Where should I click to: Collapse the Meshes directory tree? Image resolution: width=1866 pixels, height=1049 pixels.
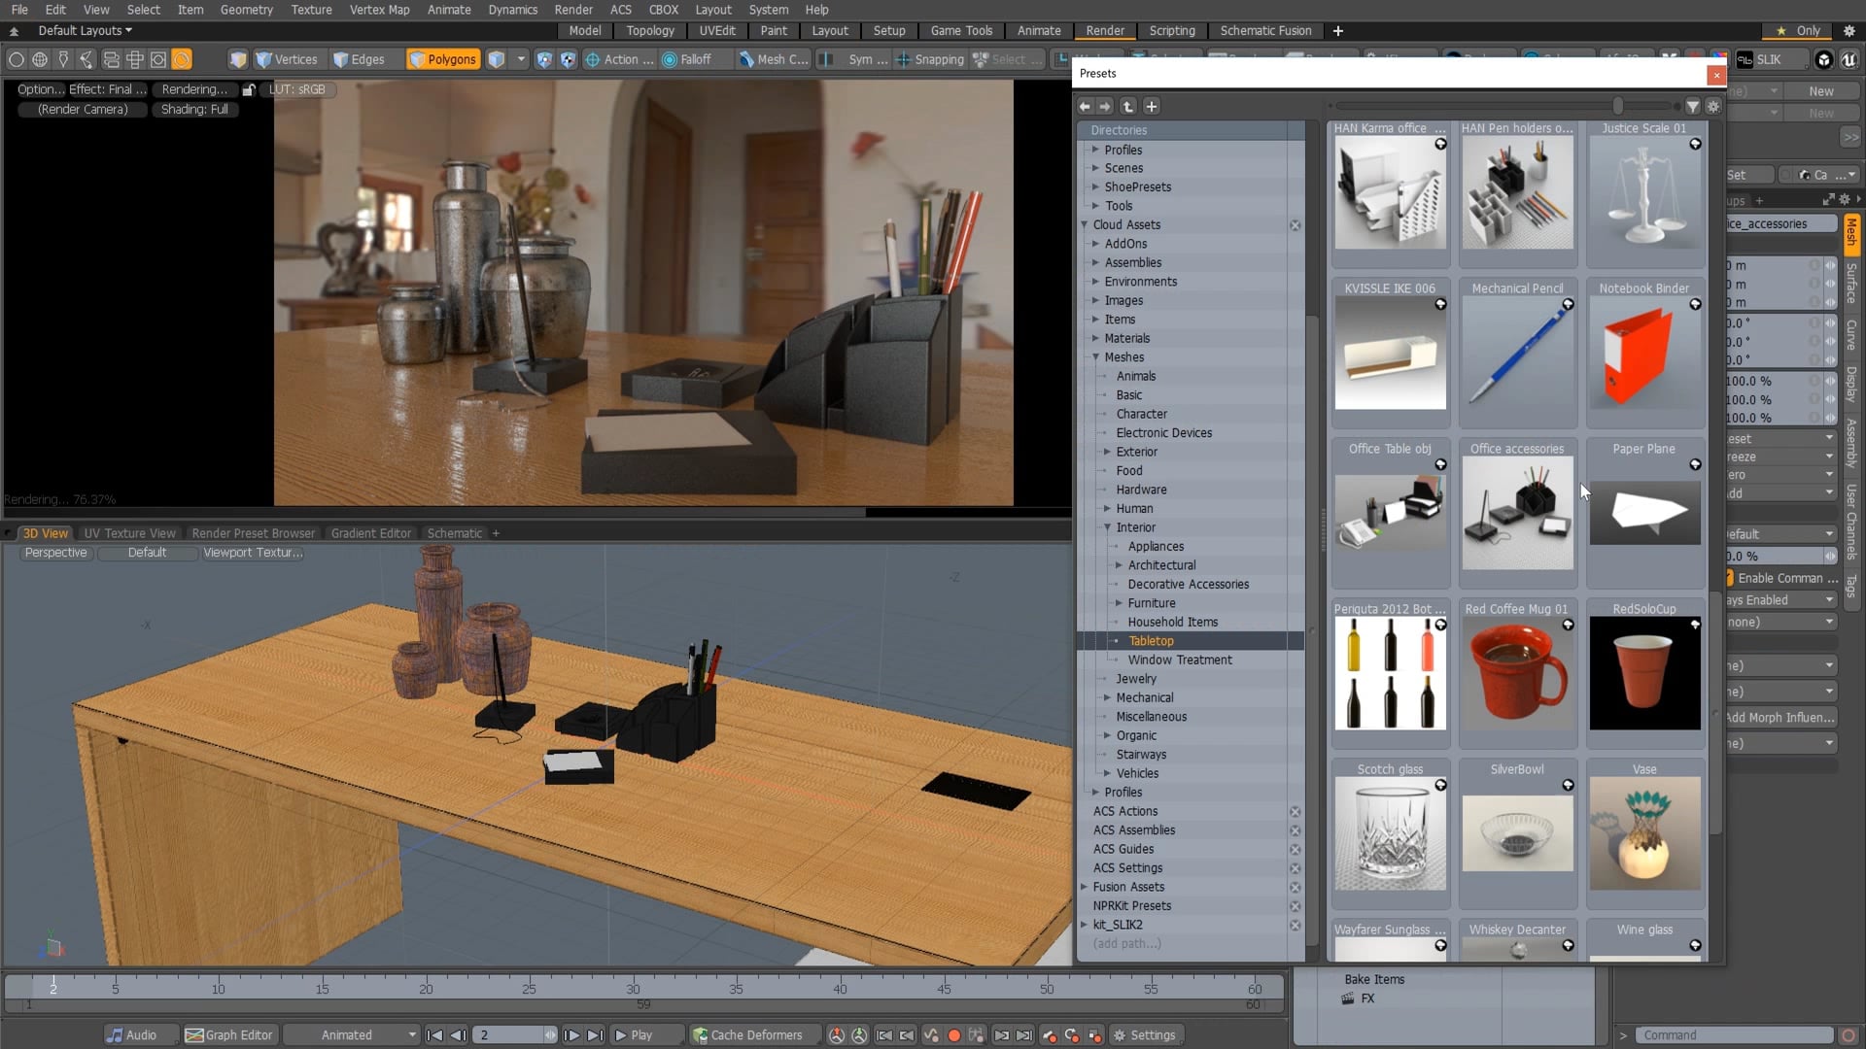pyautogui.click(x=1096, y=357)
